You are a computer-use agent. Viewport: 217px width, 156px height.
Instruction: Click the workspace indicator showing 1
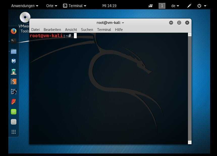point(162,6)
